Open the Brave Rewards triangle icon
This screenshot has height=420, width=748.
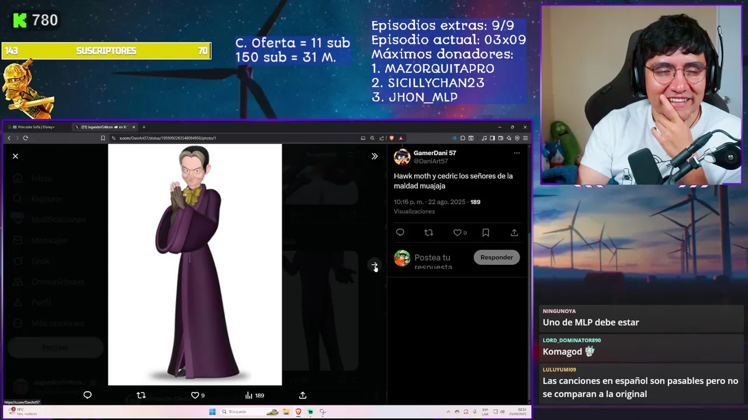coord(400,138)
